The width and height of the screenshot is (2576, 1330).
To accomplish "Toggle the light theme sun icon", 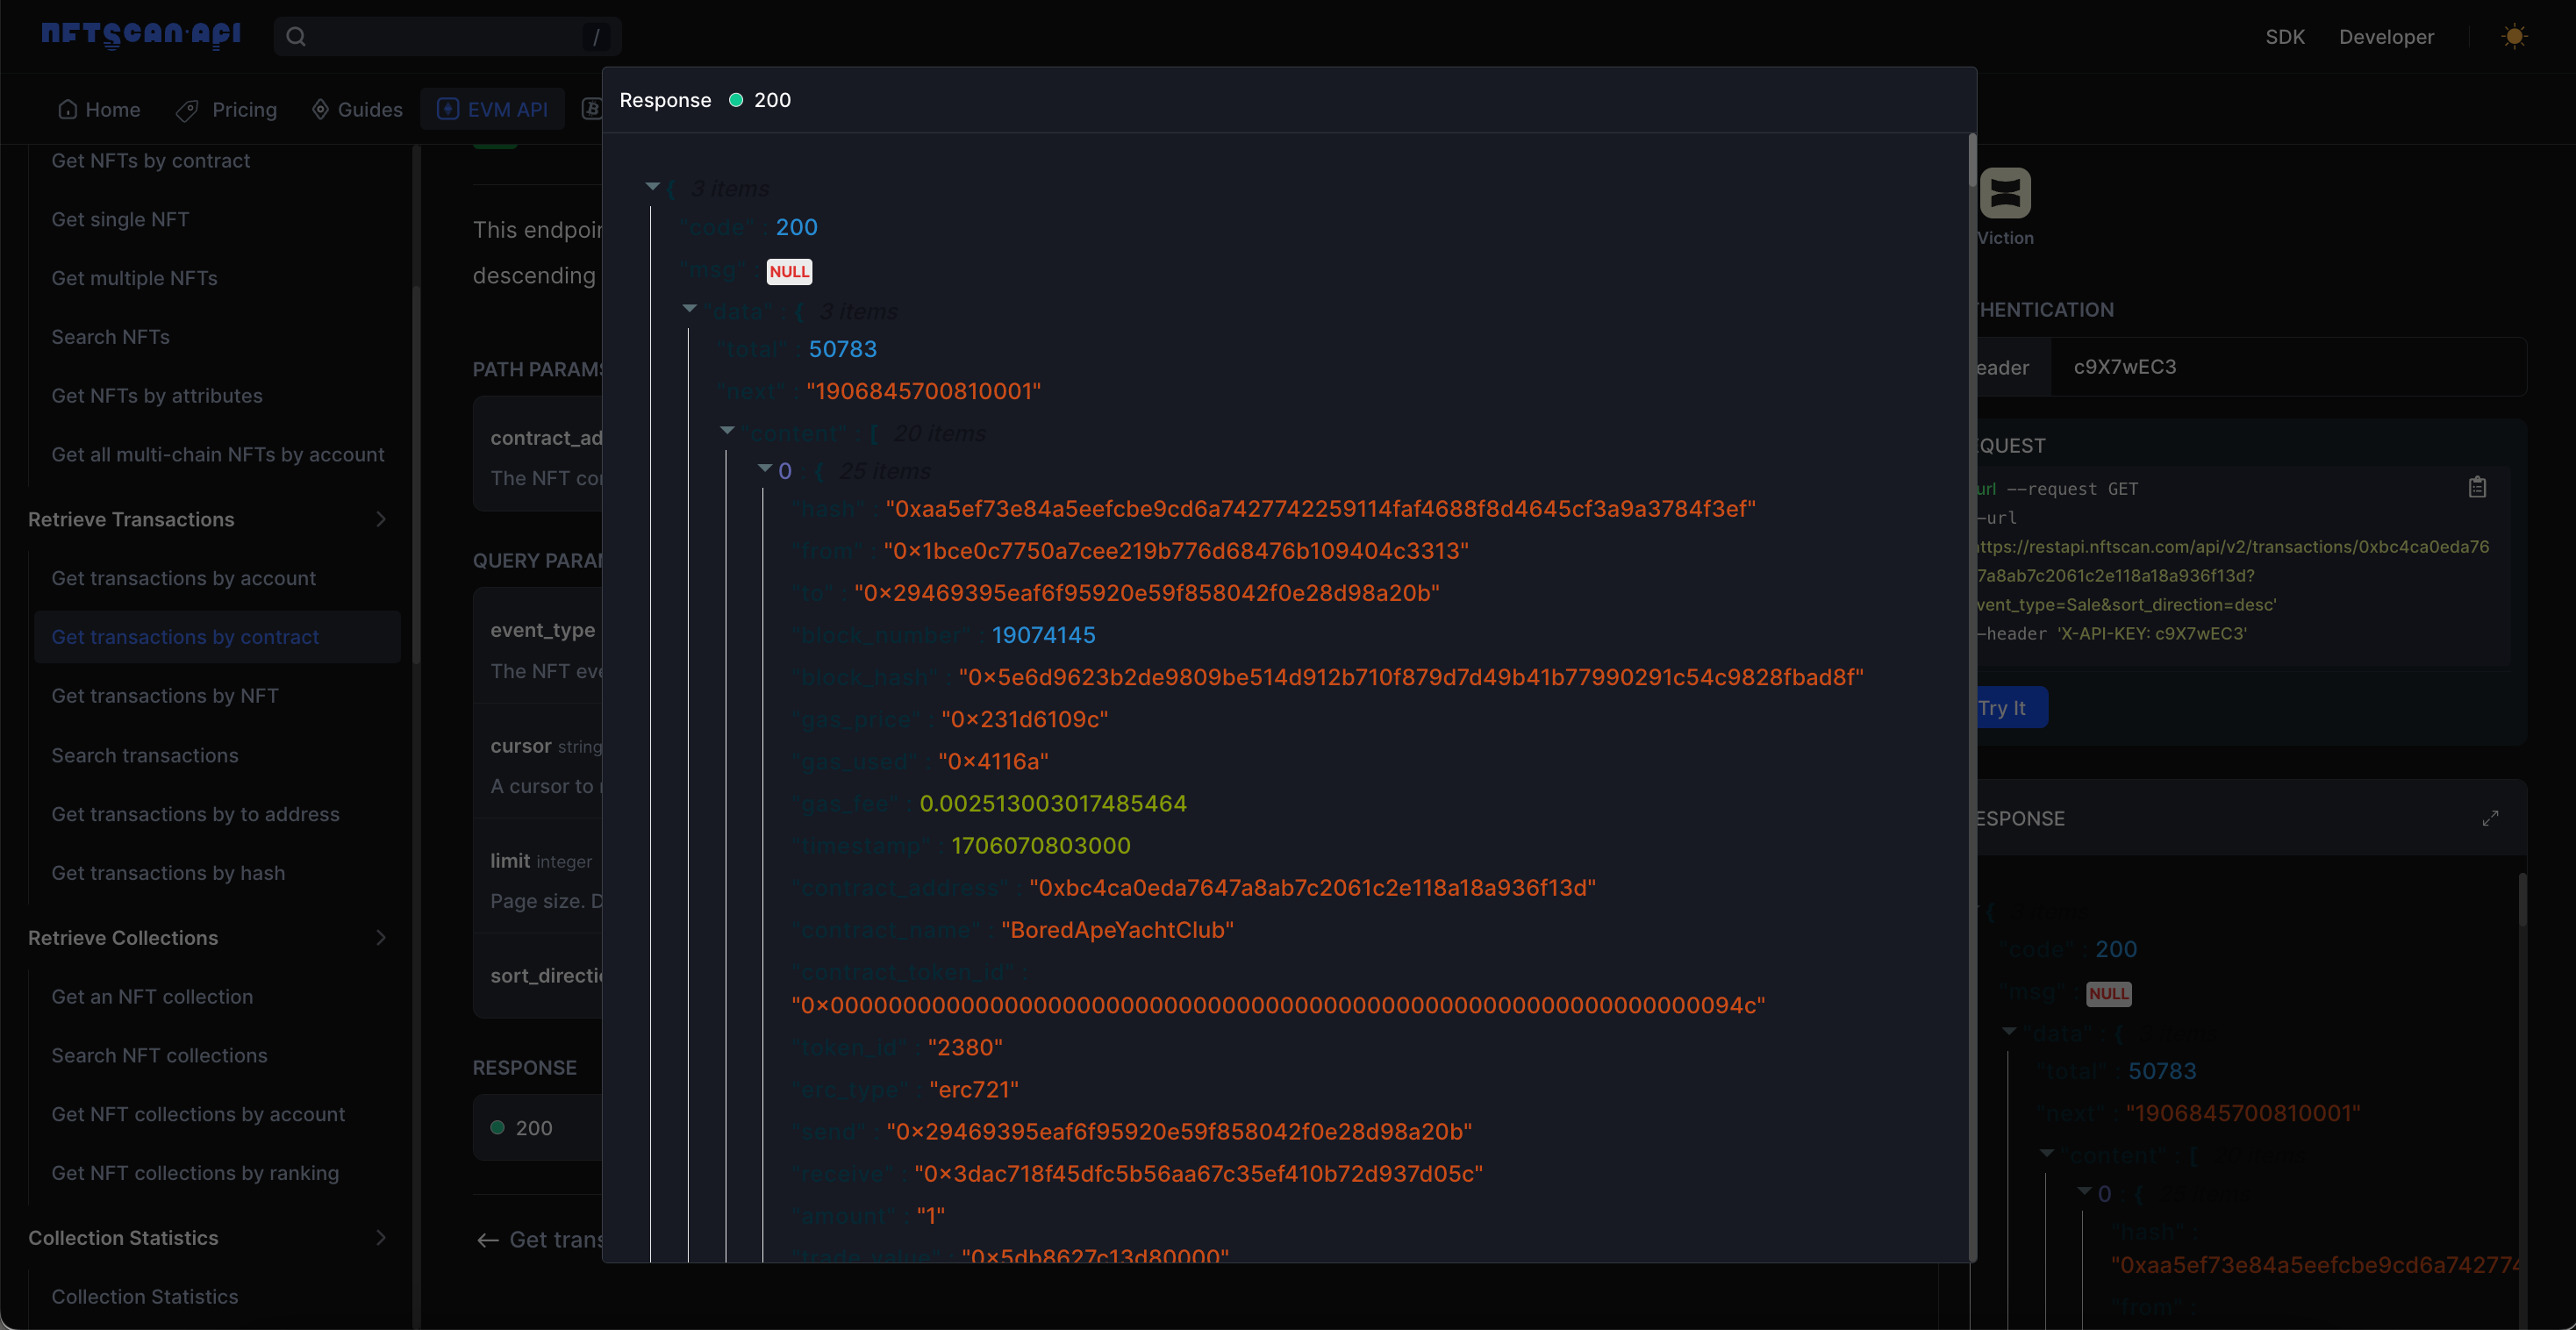I will click(2514, 37).
